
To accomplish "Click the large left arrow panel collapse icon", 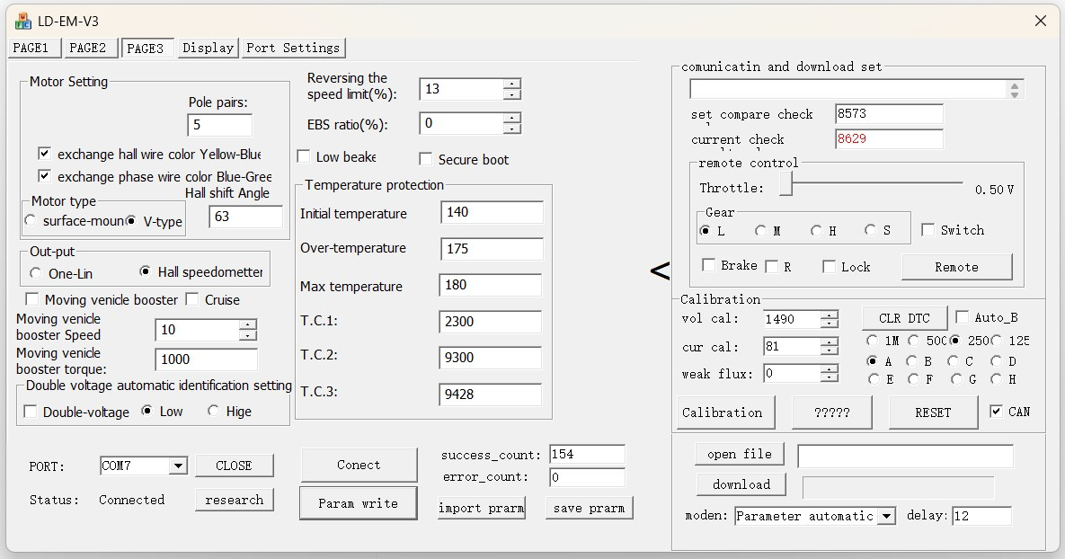I will coord(660,271).
